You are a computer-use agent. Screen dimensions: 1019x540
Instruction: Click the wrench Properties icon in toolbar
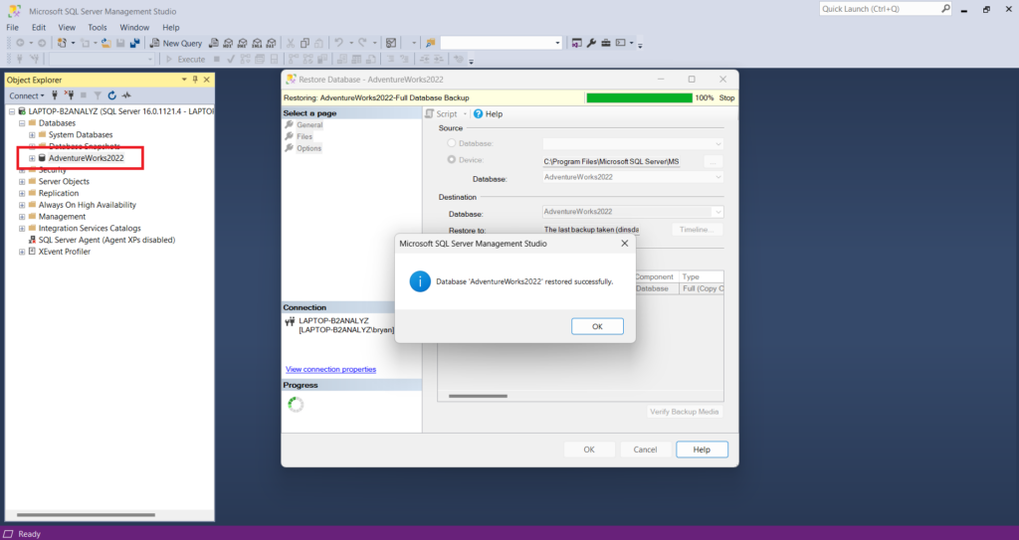pyautogui.click(x=591, y=43)
